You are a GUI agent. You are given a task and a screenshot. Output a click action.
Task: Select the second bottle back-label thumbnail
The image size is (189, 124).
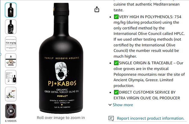tap(11, 27)
